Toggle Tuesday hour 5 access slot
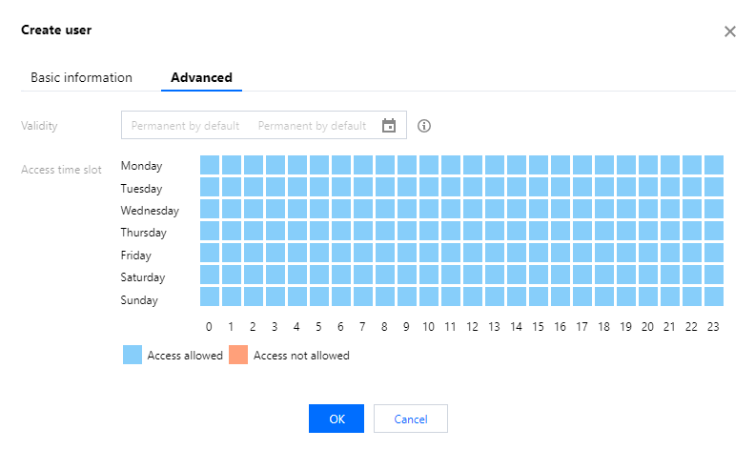Screen dimensions: 755x450 318,187
